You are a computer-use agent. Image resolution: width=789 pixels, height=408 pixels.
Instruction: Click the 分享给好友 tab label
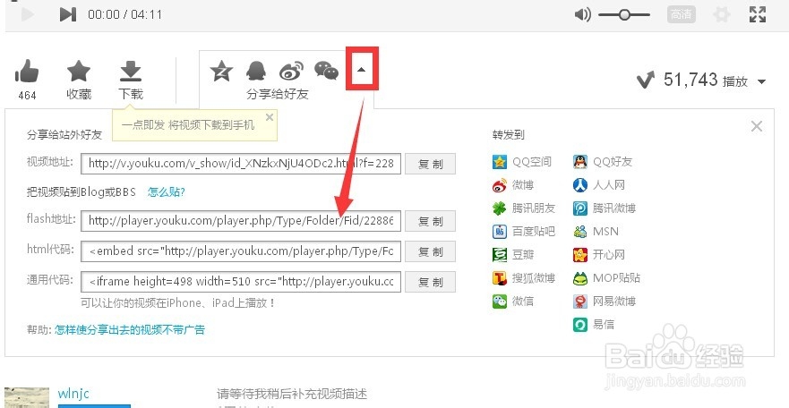277,94
